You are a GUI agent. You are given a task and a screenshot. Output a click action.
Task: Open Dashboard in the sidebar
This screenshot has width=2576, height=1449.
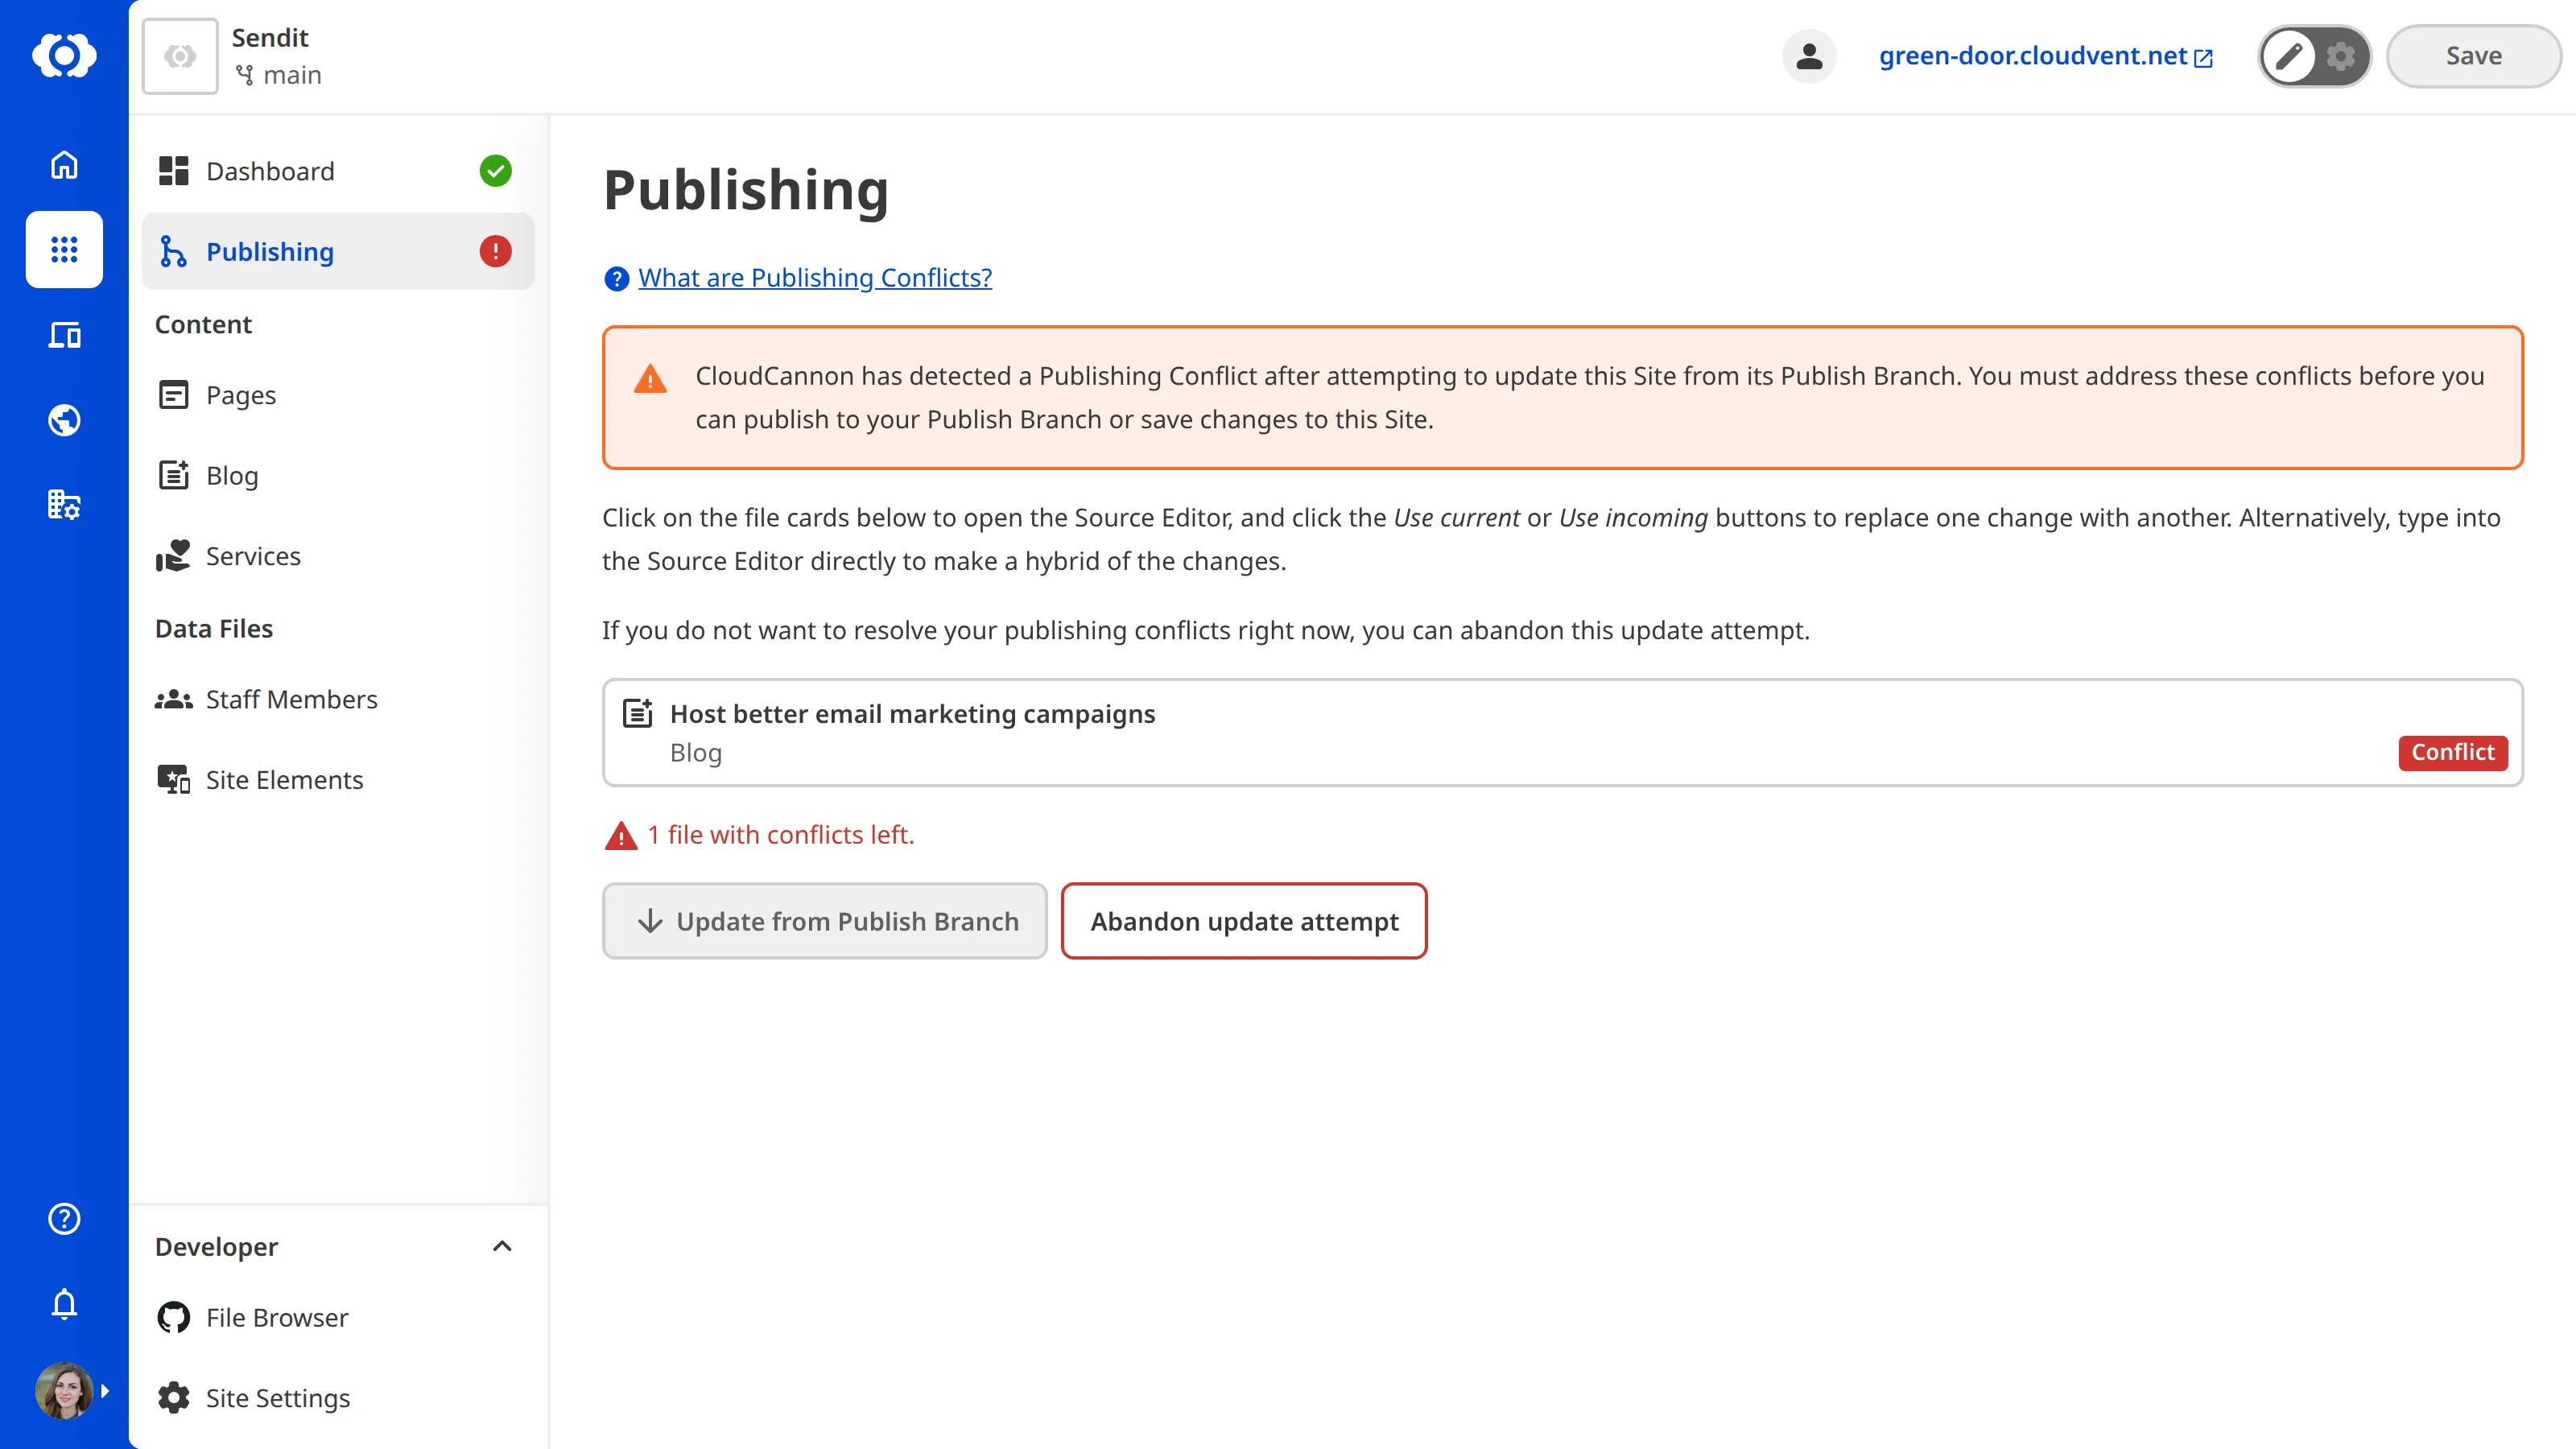338,171
